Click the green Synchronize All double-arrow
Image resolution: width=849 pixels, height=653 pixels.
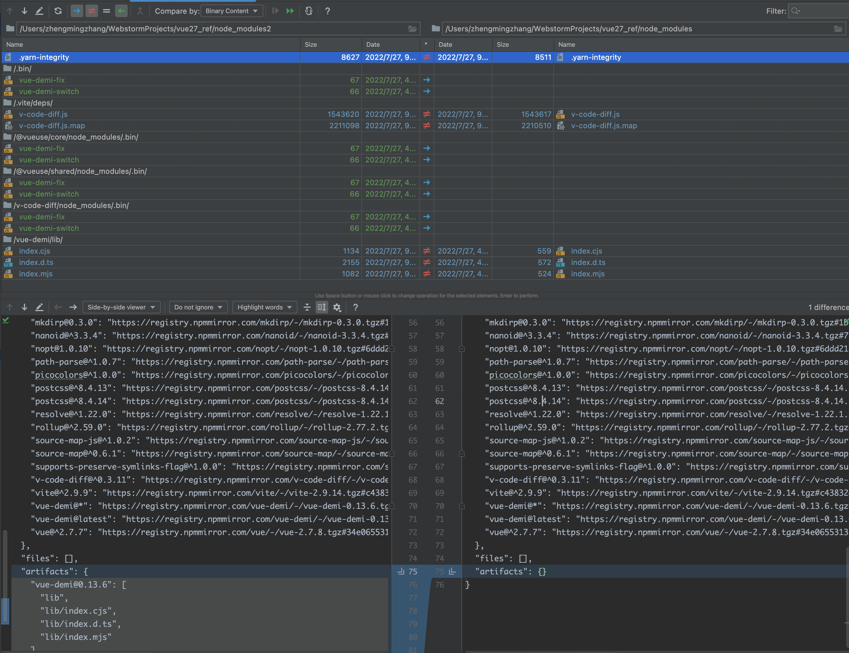290,11
